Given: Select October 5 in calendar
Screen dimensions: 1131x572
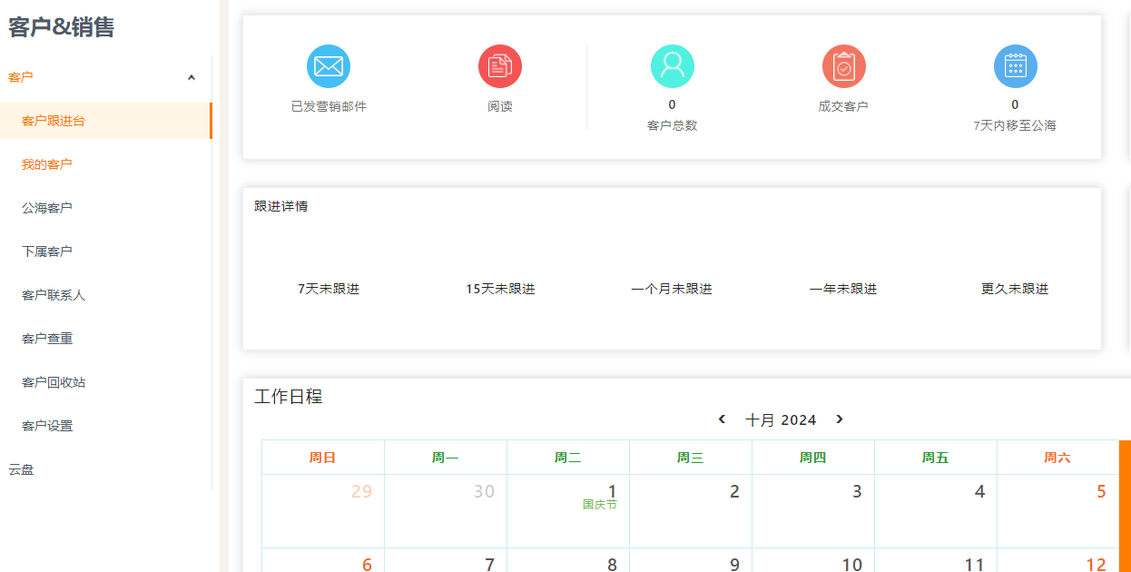Looking at the screenshot, I should coord(1058,511).
